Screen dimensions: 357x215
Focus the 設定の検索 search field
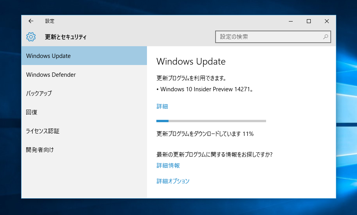pyautogui.click(x=273, y=37)
